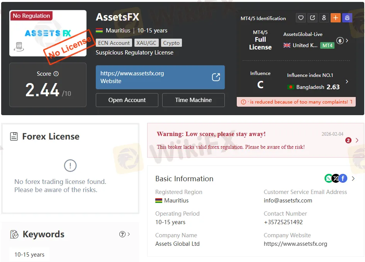Click the circled 7 keywords count
Viewport: 365px width, 262px height.
point(122,234)
